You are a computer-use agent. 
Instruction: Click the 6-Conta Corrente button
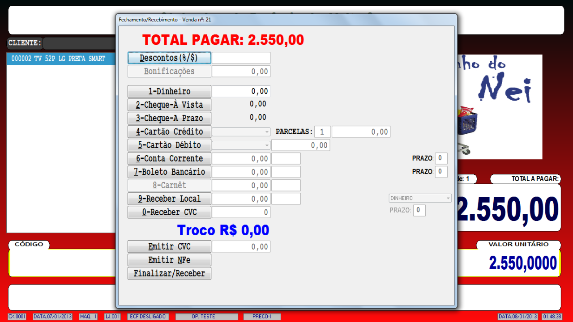point(169,159)
